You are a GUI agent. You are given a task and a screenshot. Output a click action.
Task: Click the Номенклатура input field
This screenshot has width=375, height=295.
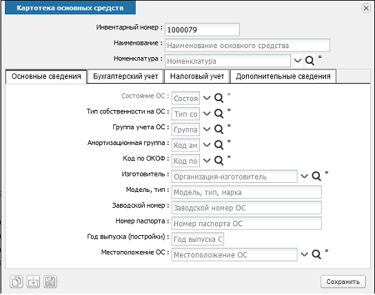point(227,61)
